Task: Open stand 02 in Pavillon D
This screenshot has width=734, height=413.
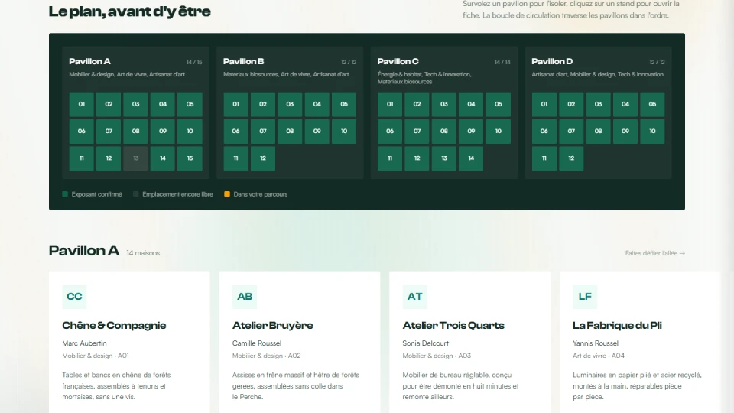Action: [571, 104]
